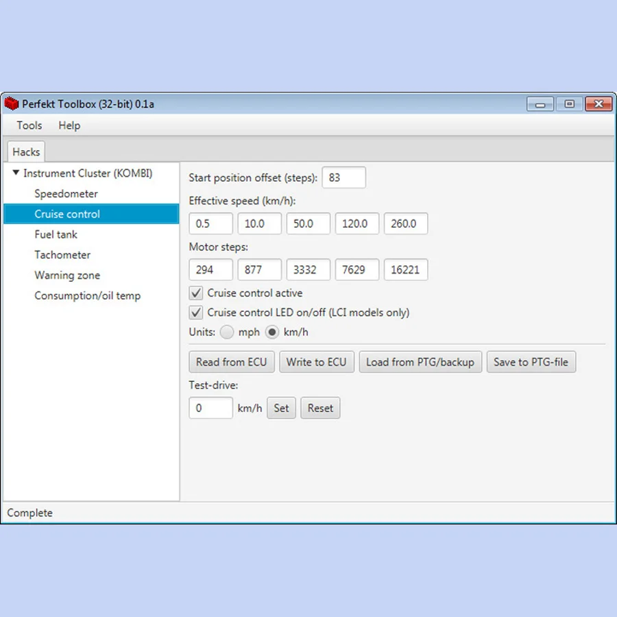Click Read from ECU button
This screenshot has height=617, width=617.
point(232,362)
